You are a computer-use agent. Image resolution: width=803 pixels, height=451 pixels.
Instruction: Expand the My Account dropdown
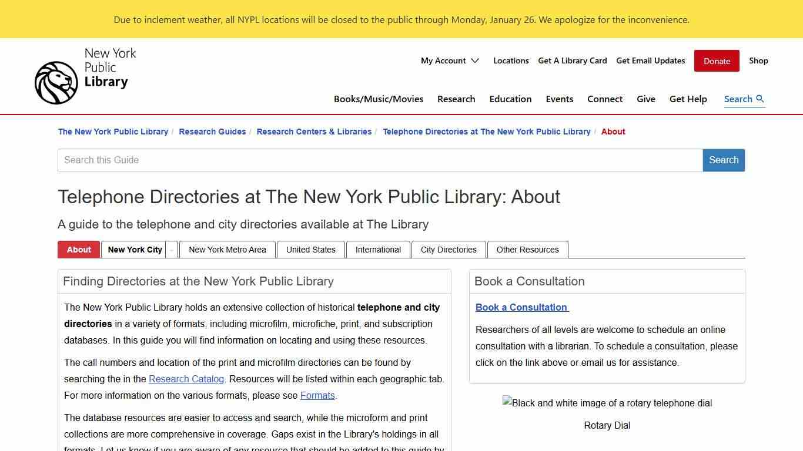pyautogui.click(x=450, y=60)
